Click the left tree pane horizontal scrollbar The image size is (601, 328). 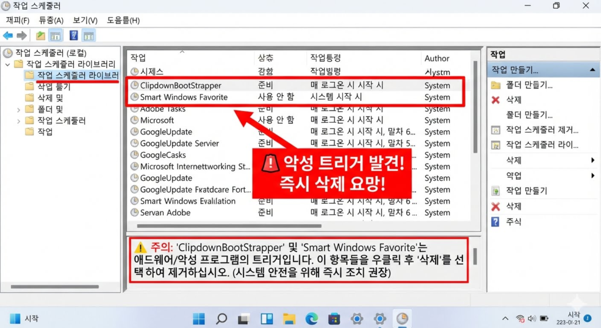[55, 286]
